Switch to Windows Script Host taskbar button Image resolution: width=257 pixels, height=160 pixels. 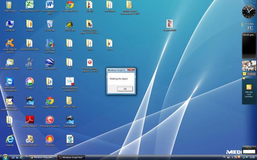[x=72, y=157]
